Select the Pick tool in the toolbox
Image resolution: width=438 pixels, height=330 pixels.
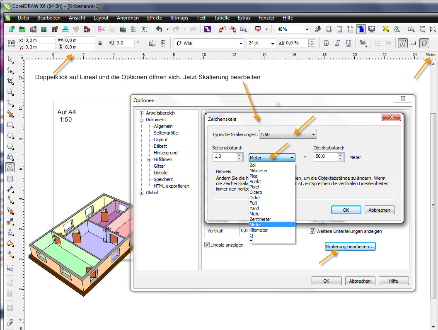[x=10, y=59]
